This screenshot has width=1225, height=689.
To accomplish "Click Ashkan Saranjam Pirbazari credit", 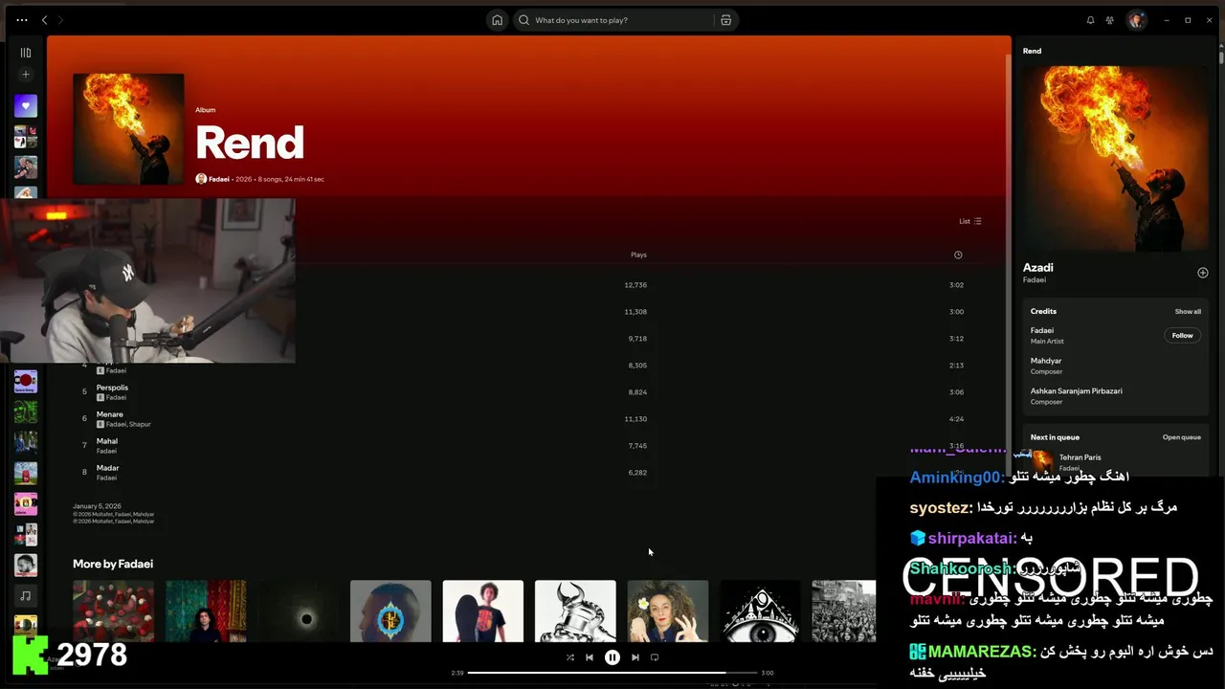I will pyautogui.click(x=1077, y=390).
